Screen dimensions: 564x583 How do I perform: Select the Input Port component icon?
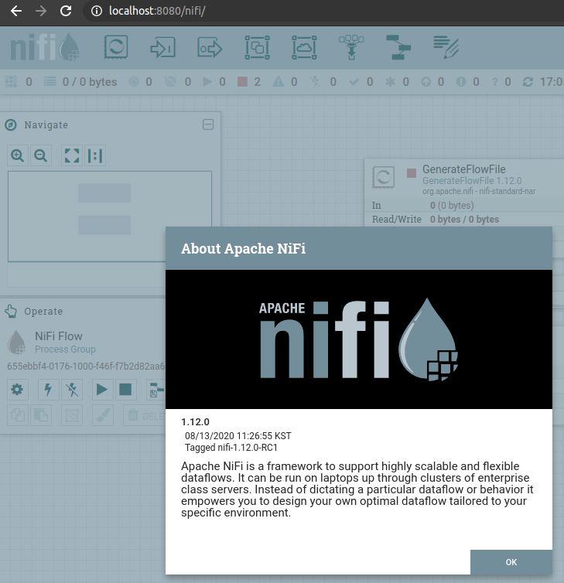pos(162,47)
